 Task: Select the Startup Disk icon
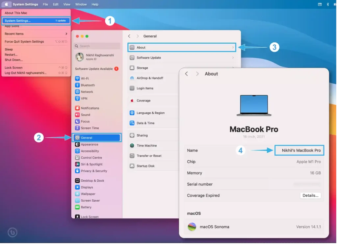(x=132, y=166)
